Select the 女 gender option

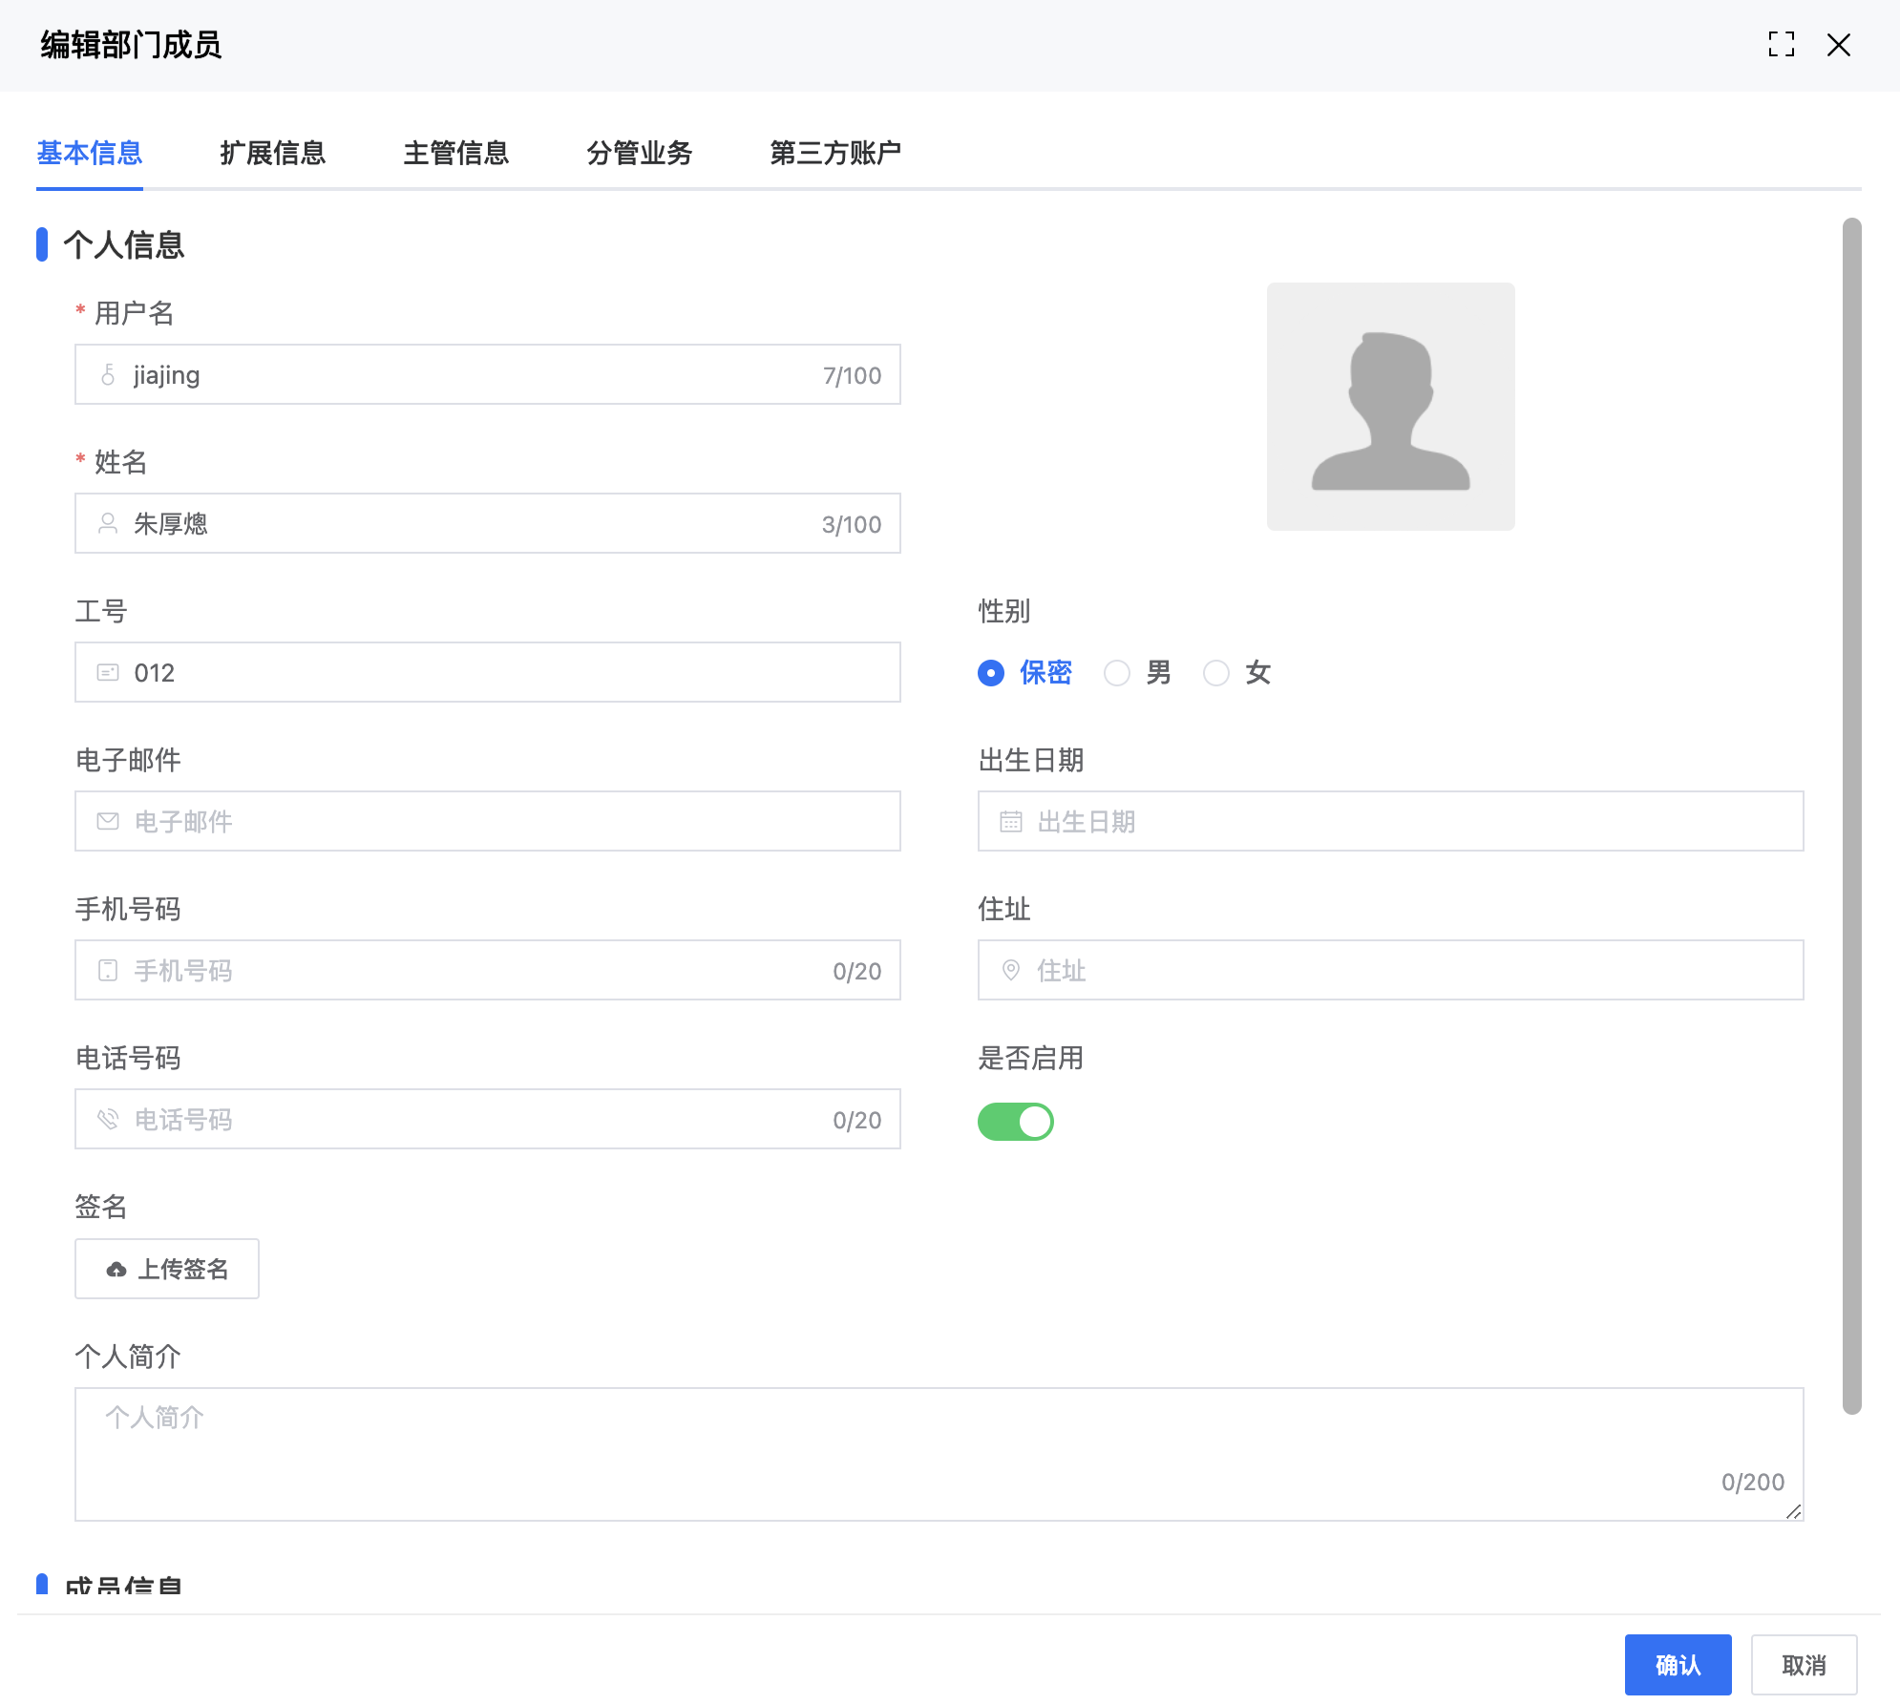[x=1236, y=673]
